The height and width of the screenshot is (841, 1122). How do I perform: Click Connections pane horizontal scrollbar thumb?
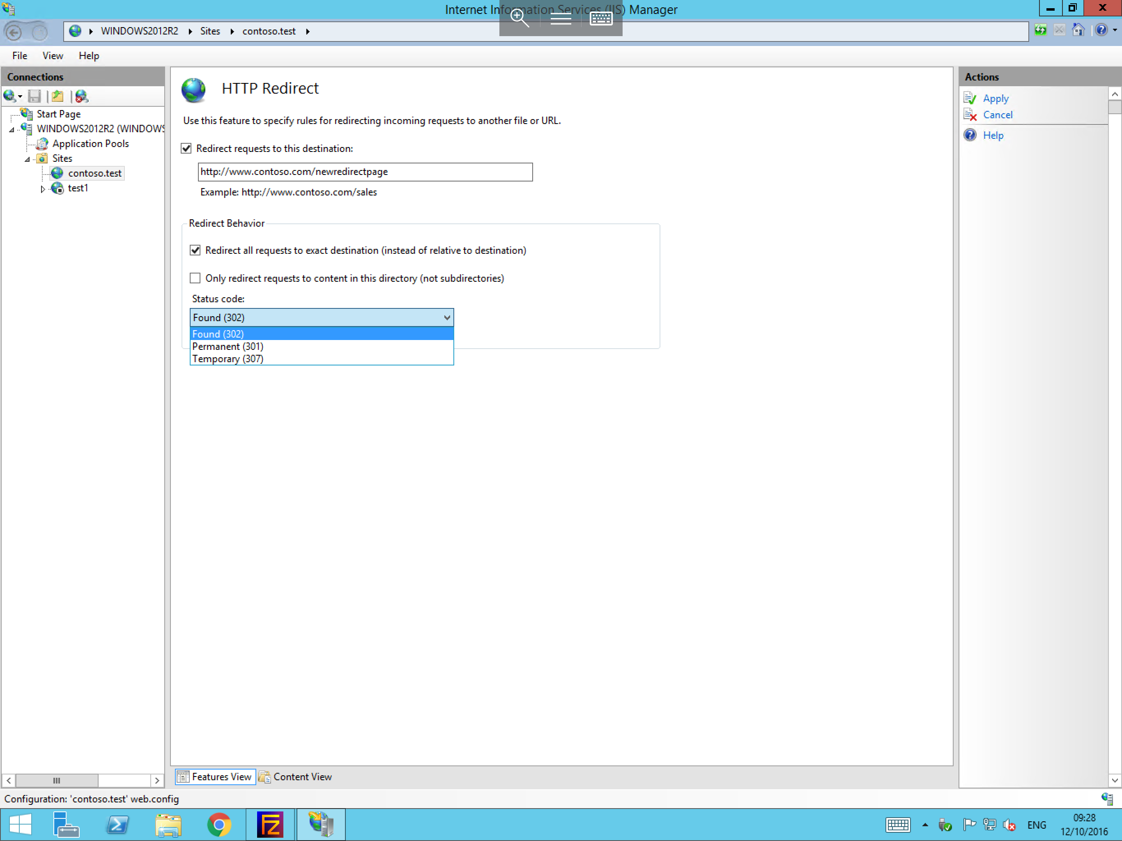(57, 780)
